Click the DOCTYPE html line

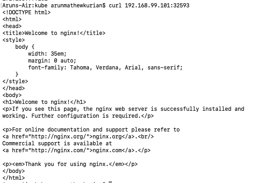(26, 12)
